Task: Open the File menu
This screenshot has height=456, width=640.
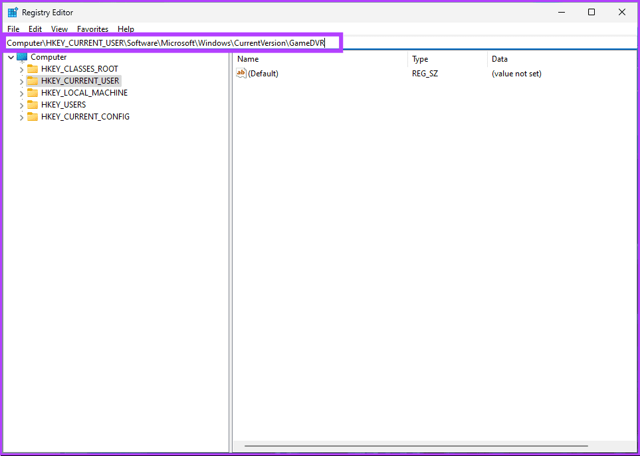Action: click(13, 29)
